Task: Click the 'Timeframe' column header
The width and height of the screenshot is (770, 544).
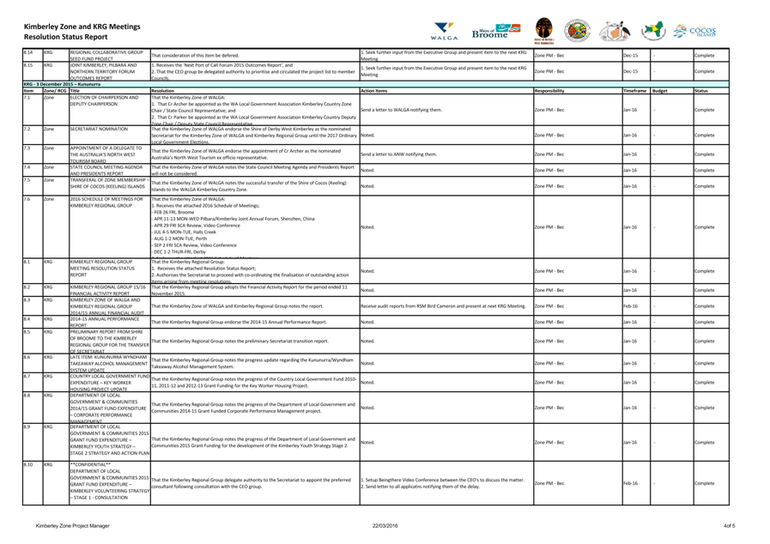Action: (634, 91)
